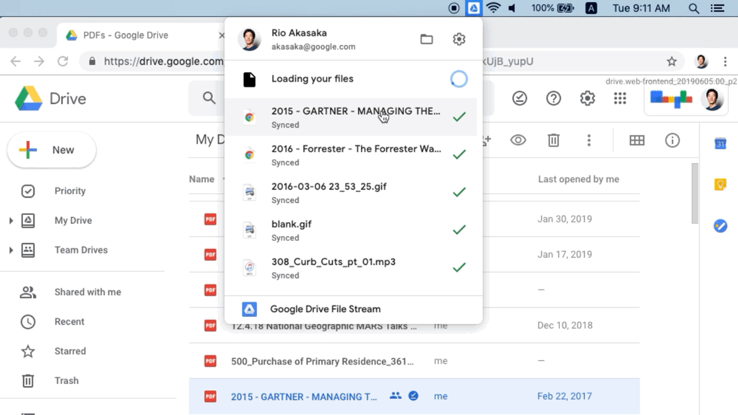Screen dimensions: 738x415
Task: Expand the My Drive tree
Action: 11,220
